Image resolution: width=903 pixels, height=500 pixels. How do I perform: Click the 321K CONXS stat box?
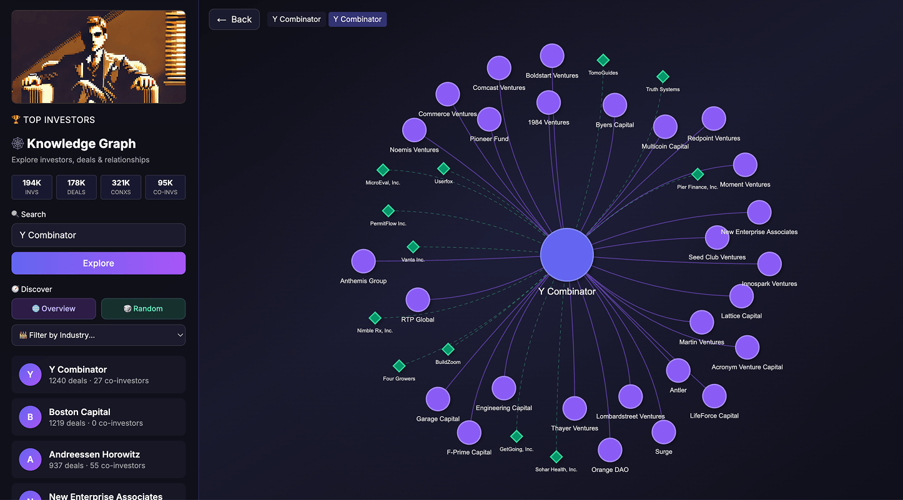click(121, 187)
